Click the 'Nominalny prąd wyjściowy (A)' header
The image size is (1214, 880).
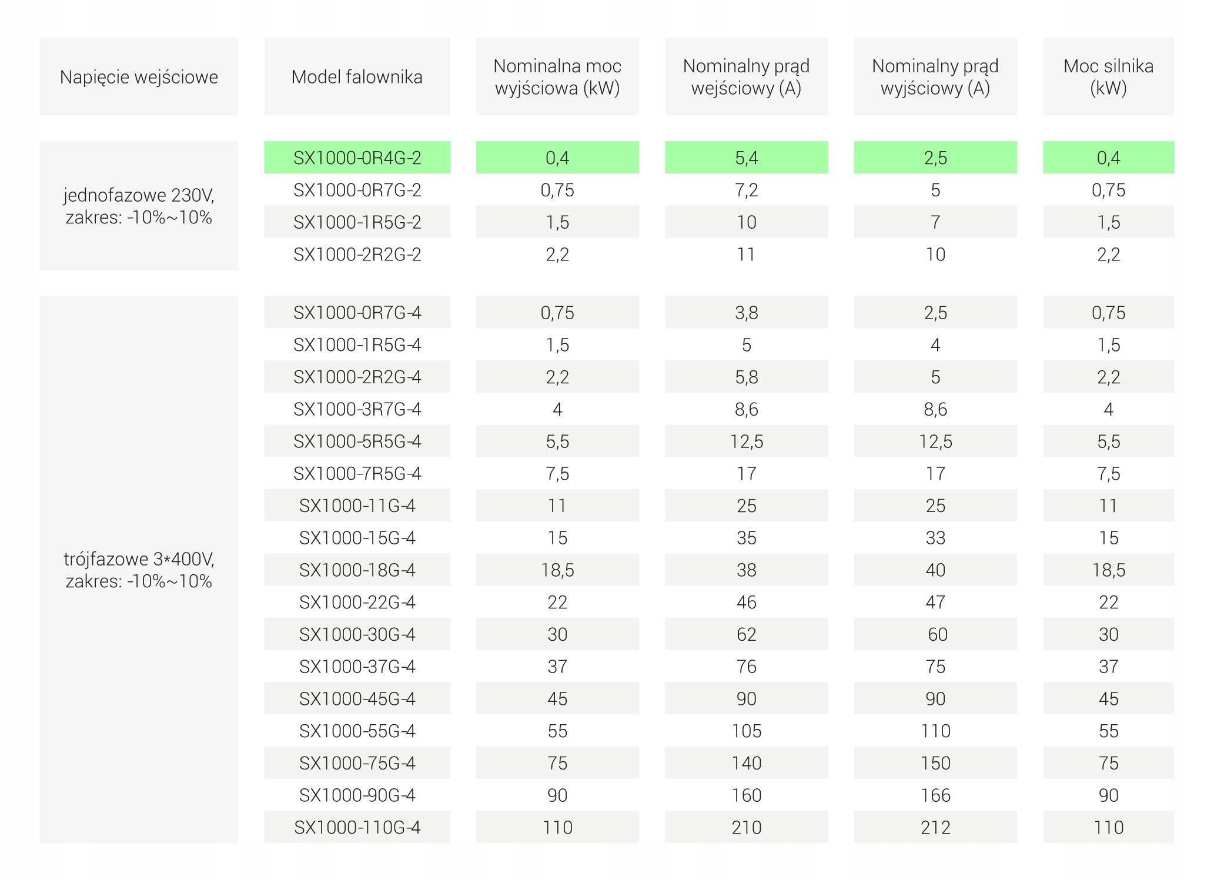click(935, 76)
